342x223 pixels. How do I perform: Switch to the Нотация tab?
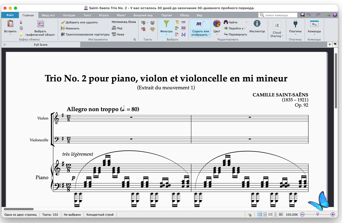69,15
